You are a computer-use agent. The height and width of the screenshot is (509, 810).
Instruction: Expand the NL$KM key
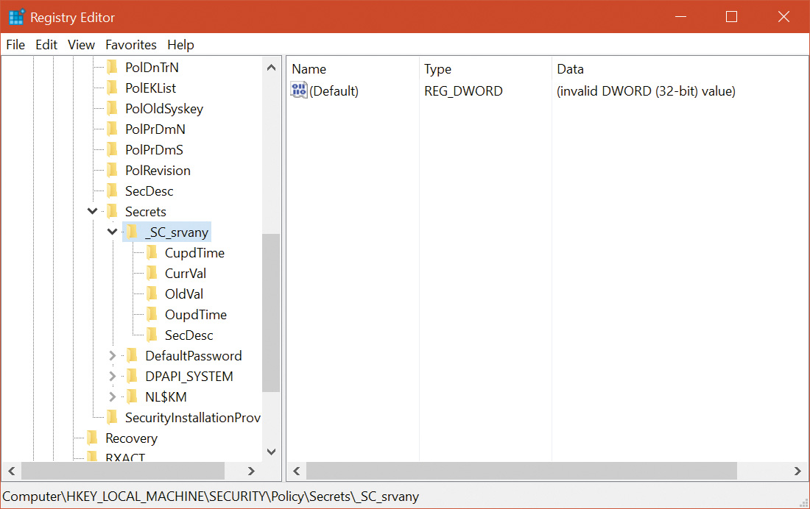[113, 397]
